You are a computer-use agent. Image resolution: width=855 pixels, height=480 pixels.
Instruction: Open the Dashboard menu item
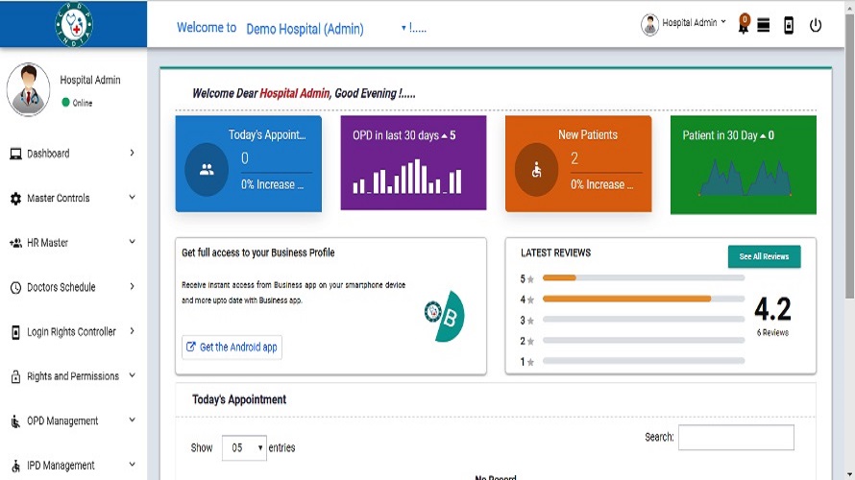73,154
